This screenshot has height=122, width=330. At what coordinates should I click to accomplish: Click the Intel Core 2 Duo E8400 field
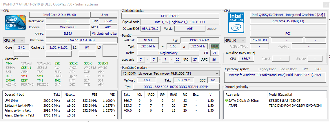pos(60,15)
